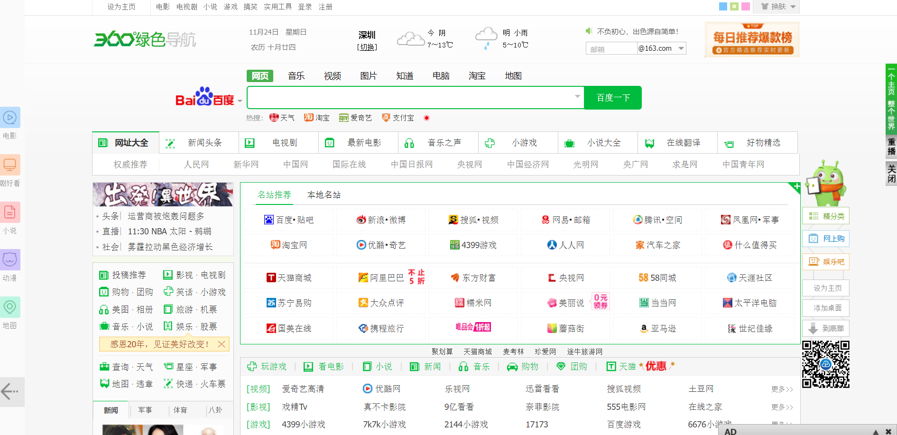Click the 新浪微博 eye icon
897x435 pixels.
pos(361,220)
